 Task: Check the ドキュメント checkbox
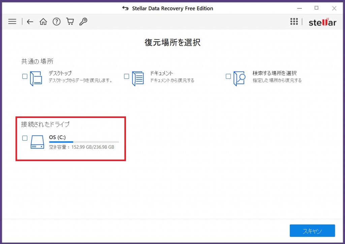(127, 77)
